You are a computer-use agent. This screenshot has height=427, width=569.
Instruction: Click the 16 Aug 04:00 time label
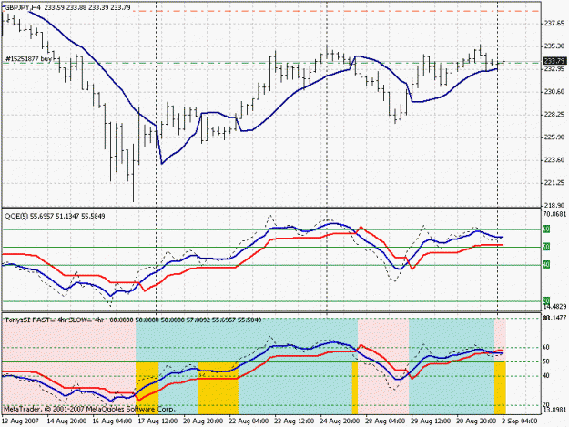click(x=112, y=422)
